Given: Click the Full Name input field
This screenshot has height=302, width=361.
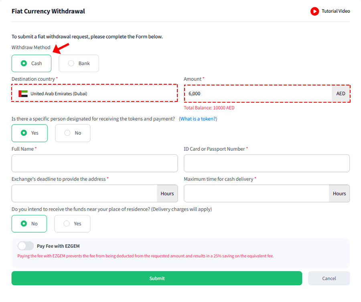Looking at the screenshot, I should [94, 163].
